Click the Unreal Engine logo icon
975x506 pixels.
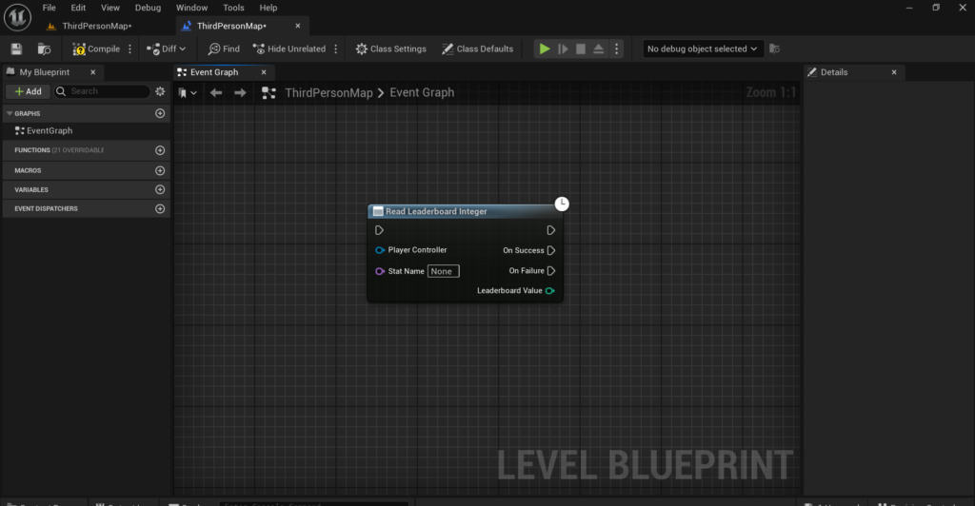pos(17,17)
